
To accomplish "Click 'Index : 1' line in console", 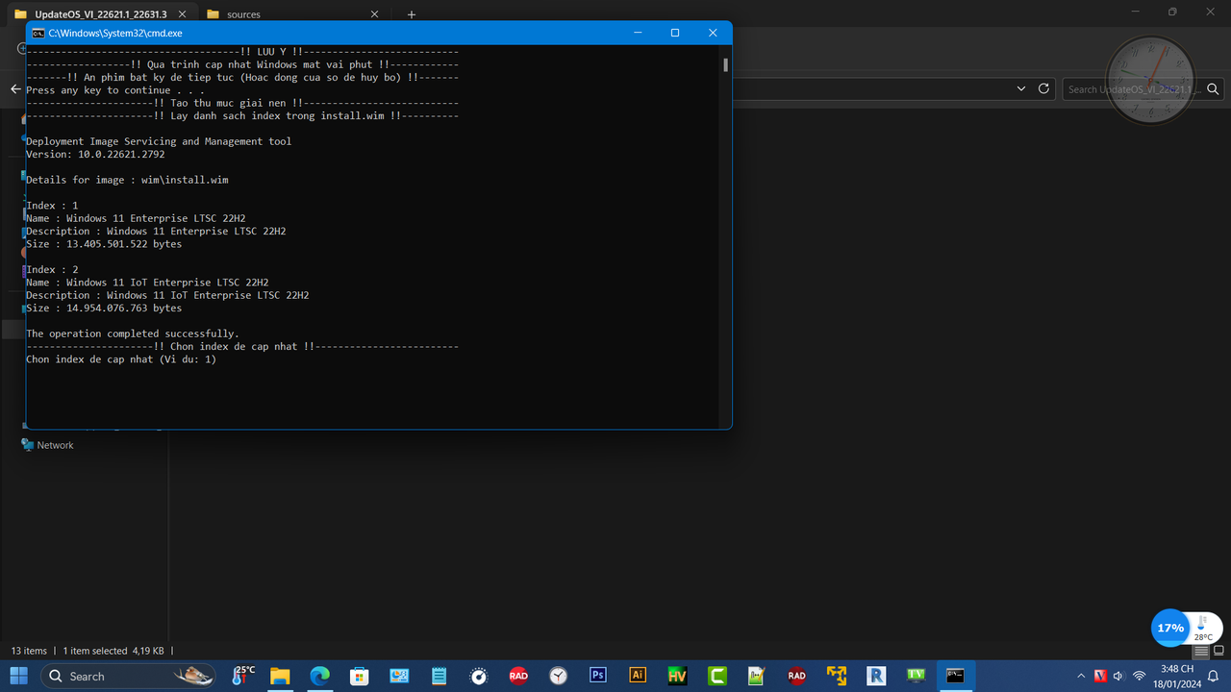I will click(52, 206).
